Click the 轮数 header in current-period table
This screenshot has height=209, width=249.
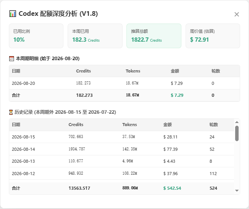point(216,71)
